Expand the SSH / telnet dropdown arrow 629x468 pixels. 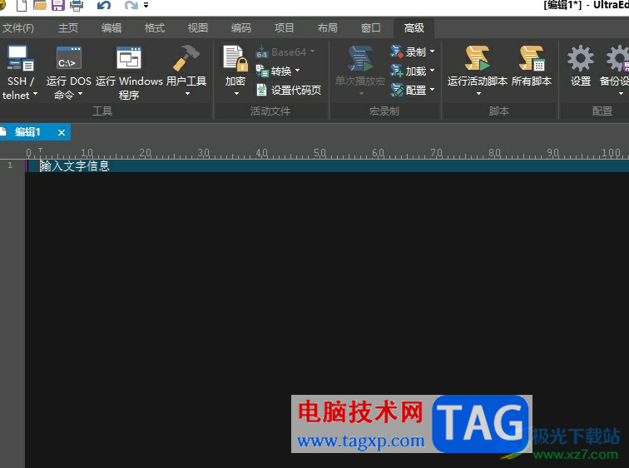coord(35,95)
